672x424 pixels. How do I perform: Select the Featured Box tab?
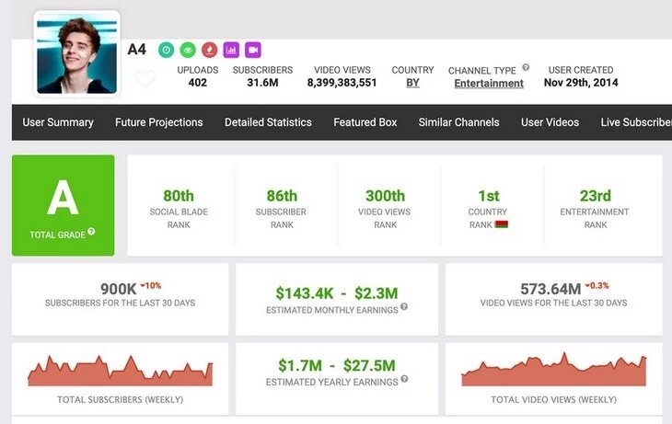tap(365, 122)
